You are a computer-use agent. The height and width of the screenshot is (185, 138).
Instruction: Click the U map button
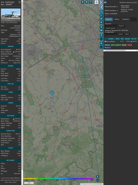pos(83,2)
